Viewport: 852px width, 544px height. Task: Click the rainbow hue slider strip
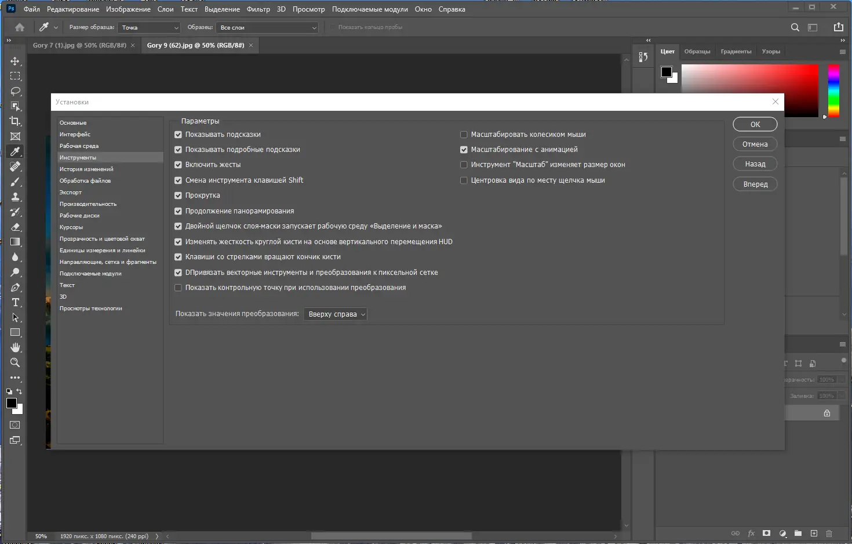click(x=833, y=90)
